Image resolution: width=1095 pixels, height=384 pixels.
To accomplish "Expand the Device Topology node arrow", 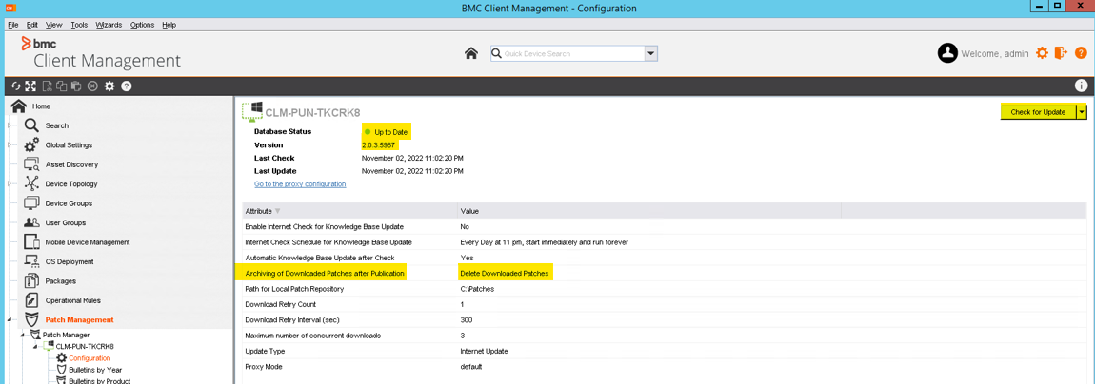I will pyautogui.click(x=10, y=184).
